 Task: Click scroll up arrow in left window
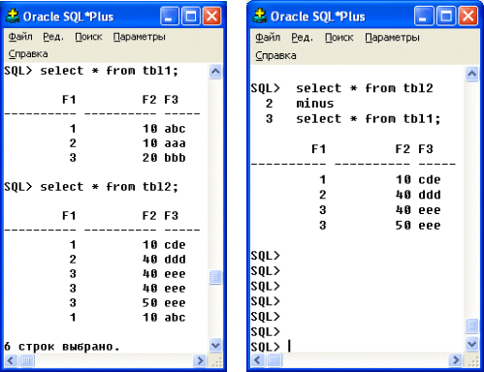(x=215, y=72)
